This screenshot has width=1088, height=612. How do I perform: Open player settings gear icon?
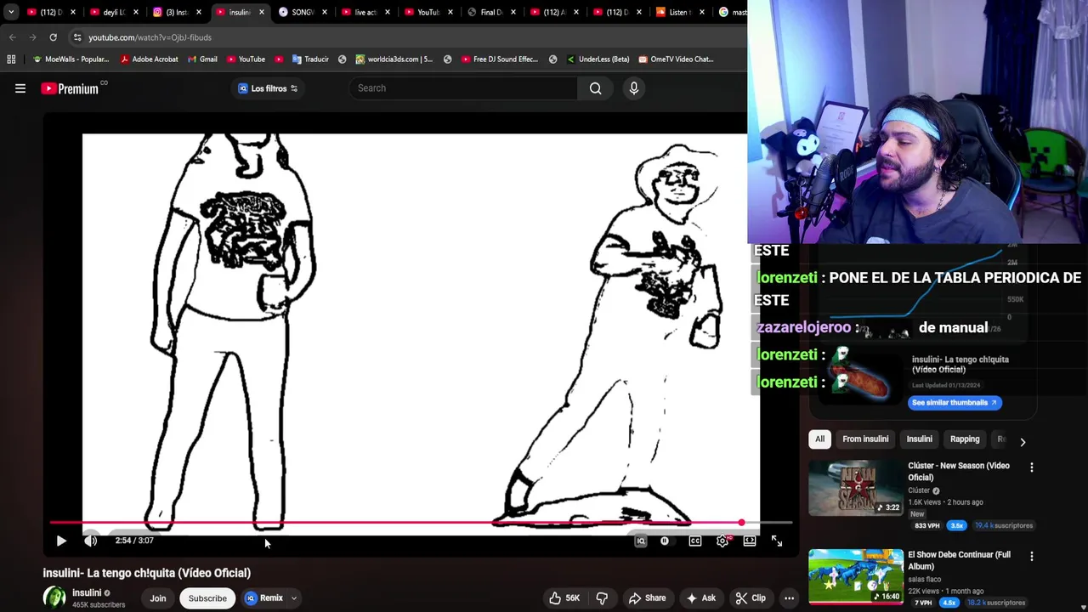pyautogui.click(x=722, y=541)
